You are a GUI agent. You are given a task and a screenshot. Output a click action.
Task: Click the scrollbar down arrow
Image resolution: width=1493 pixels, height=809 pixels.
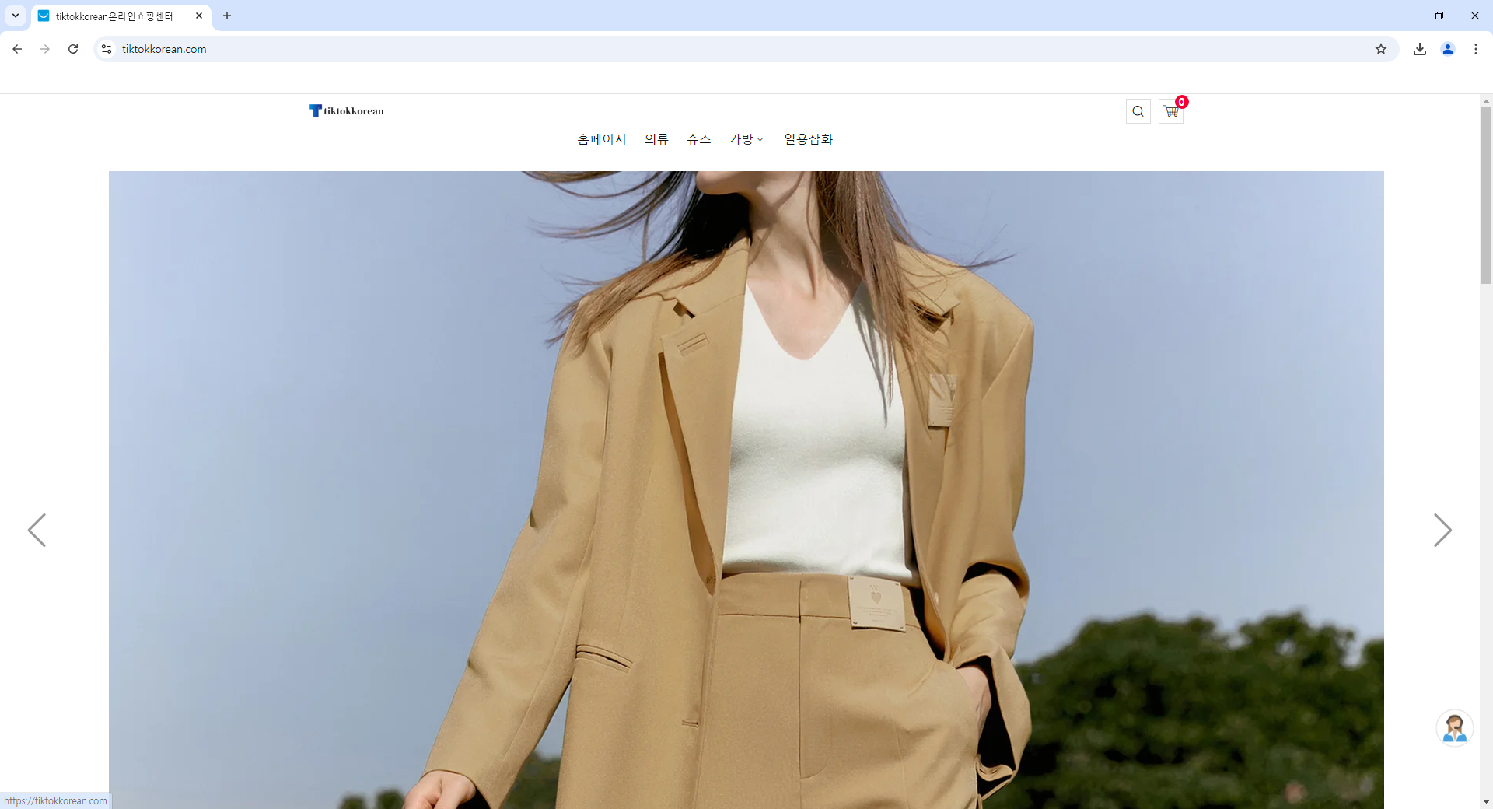(1486, 801)
